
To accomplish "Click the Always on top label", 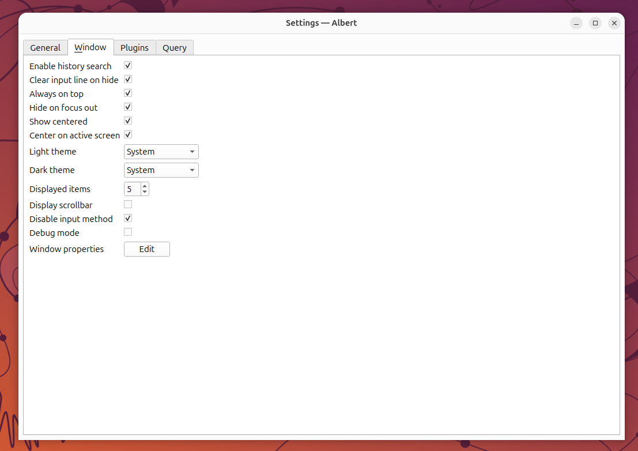I will [x=56, y=94].
